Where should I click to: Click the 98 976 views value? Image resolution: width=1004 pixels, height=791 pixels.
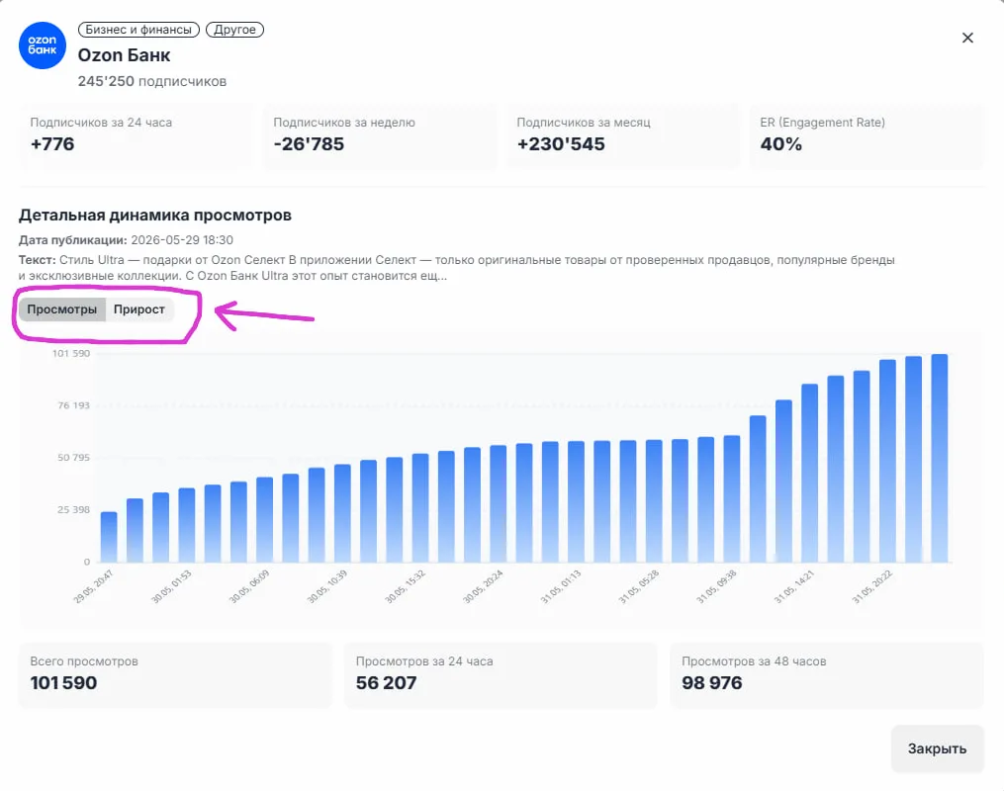point(712,683)
